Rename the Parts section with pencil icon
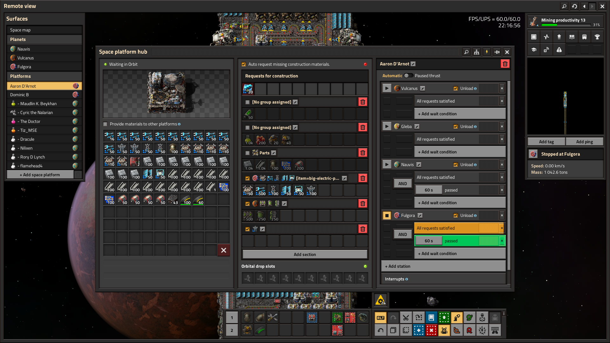Screen dimensions: 610x343 point(274,153)
